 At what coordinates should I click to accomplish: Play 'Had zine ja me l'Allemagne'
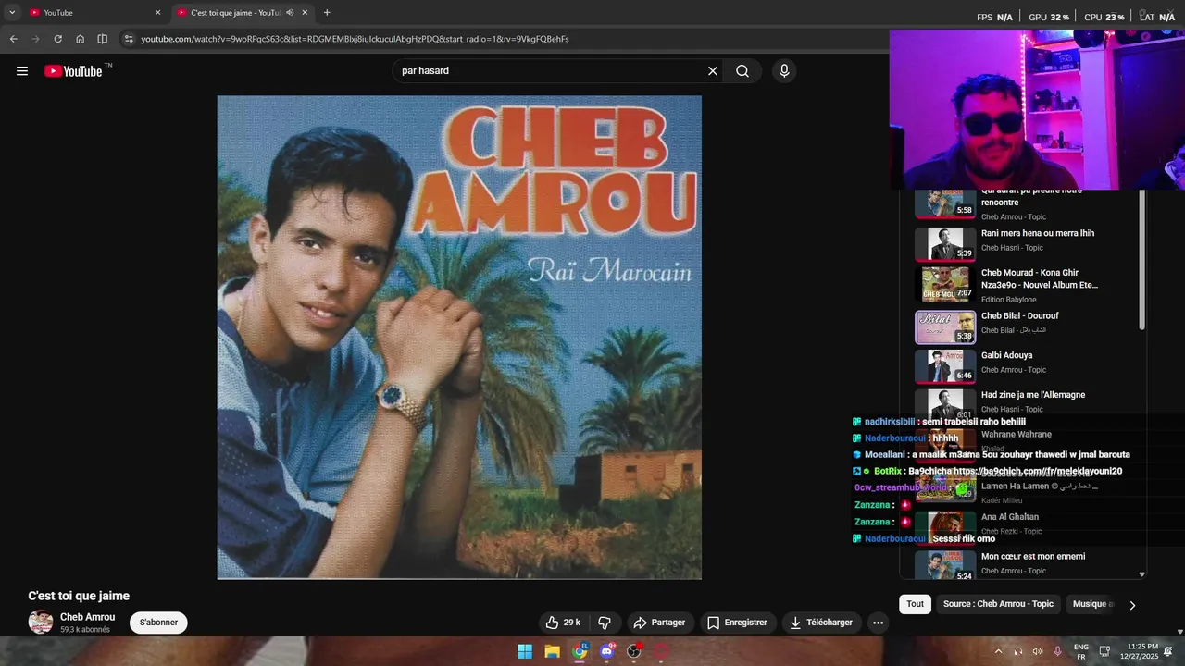pos(1033,395)
